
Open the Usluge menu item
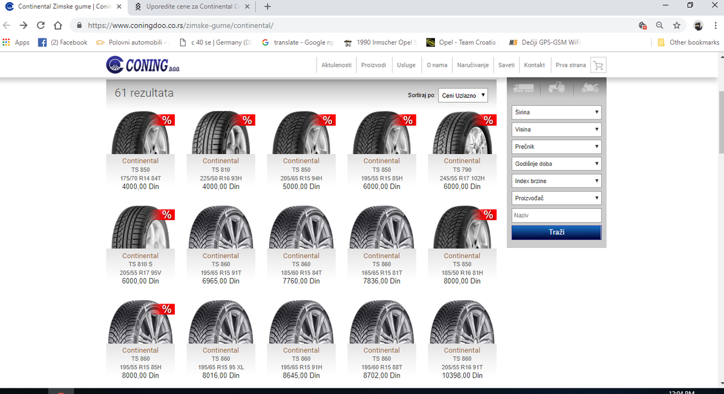tap(406, 65)
